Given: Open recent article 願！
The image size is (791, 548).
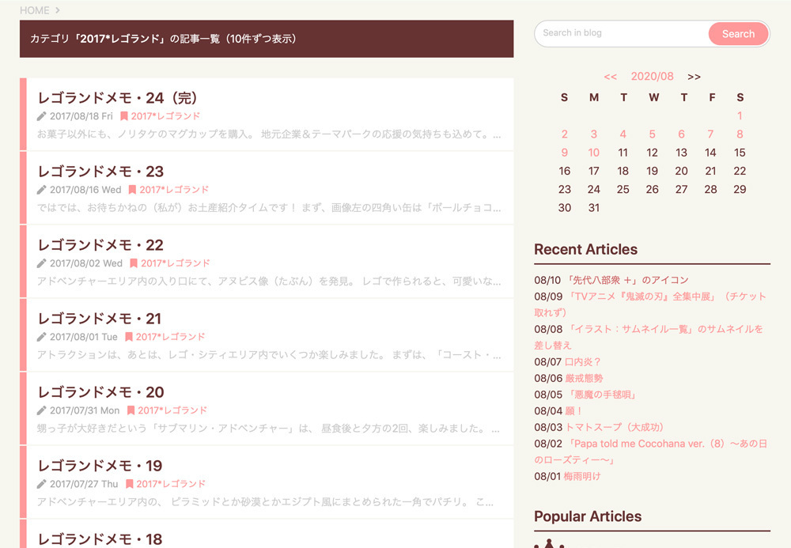Looking at the screenshot, I should [x=573, y=411].
